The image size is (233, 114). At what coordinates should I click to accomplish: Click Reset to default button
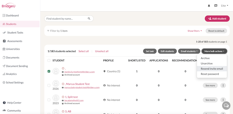[x=216, y=31]
